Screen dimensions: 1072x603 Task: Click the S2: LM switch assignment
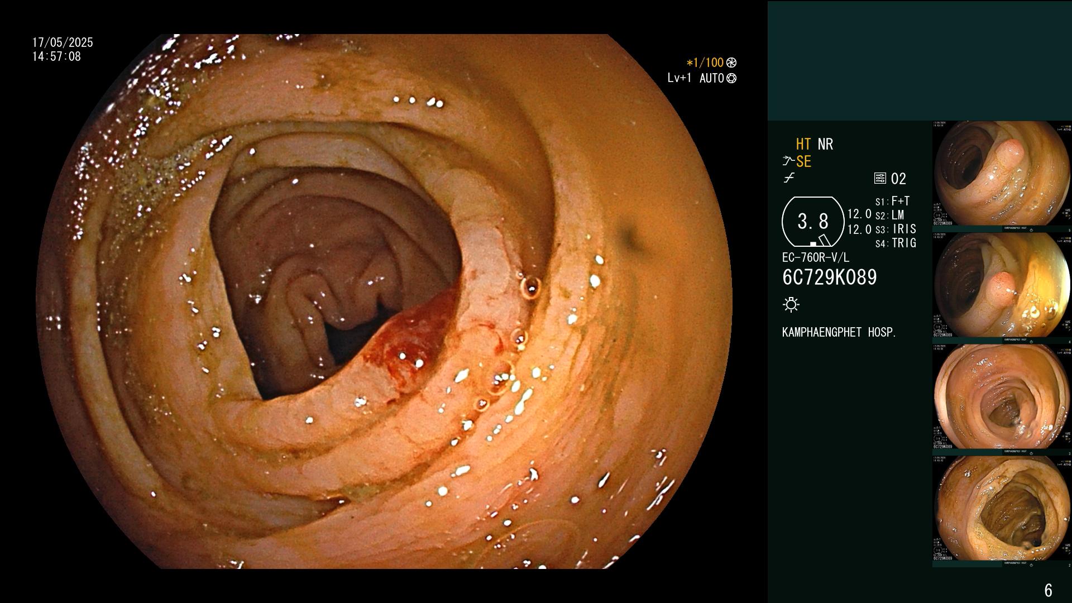click(890, 215)
